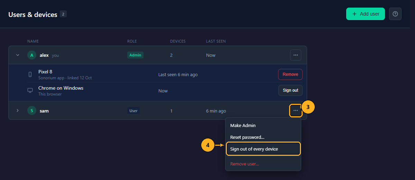Click the Add user button
415x180 pixels.
366,14
